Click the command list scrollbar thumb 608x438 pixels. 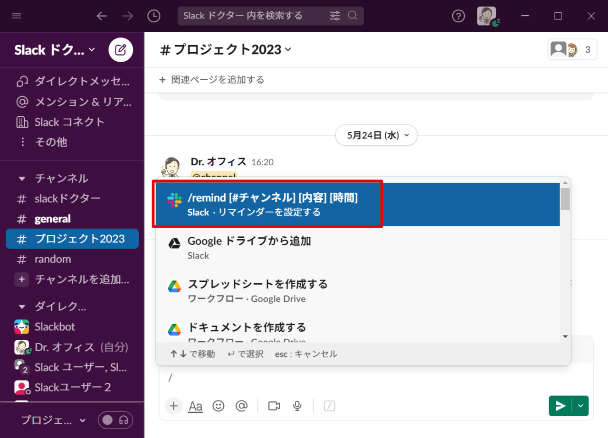click(x=565, y=199)
